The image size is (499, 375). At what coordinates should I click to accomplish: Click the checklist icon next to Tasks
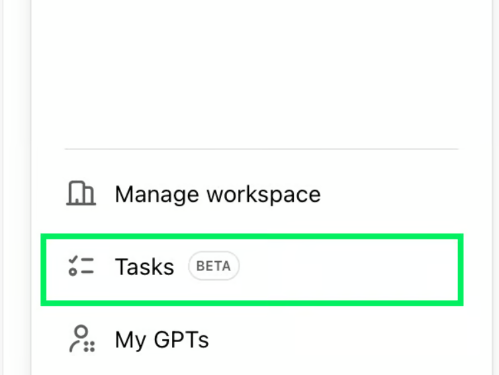(81, 266)
